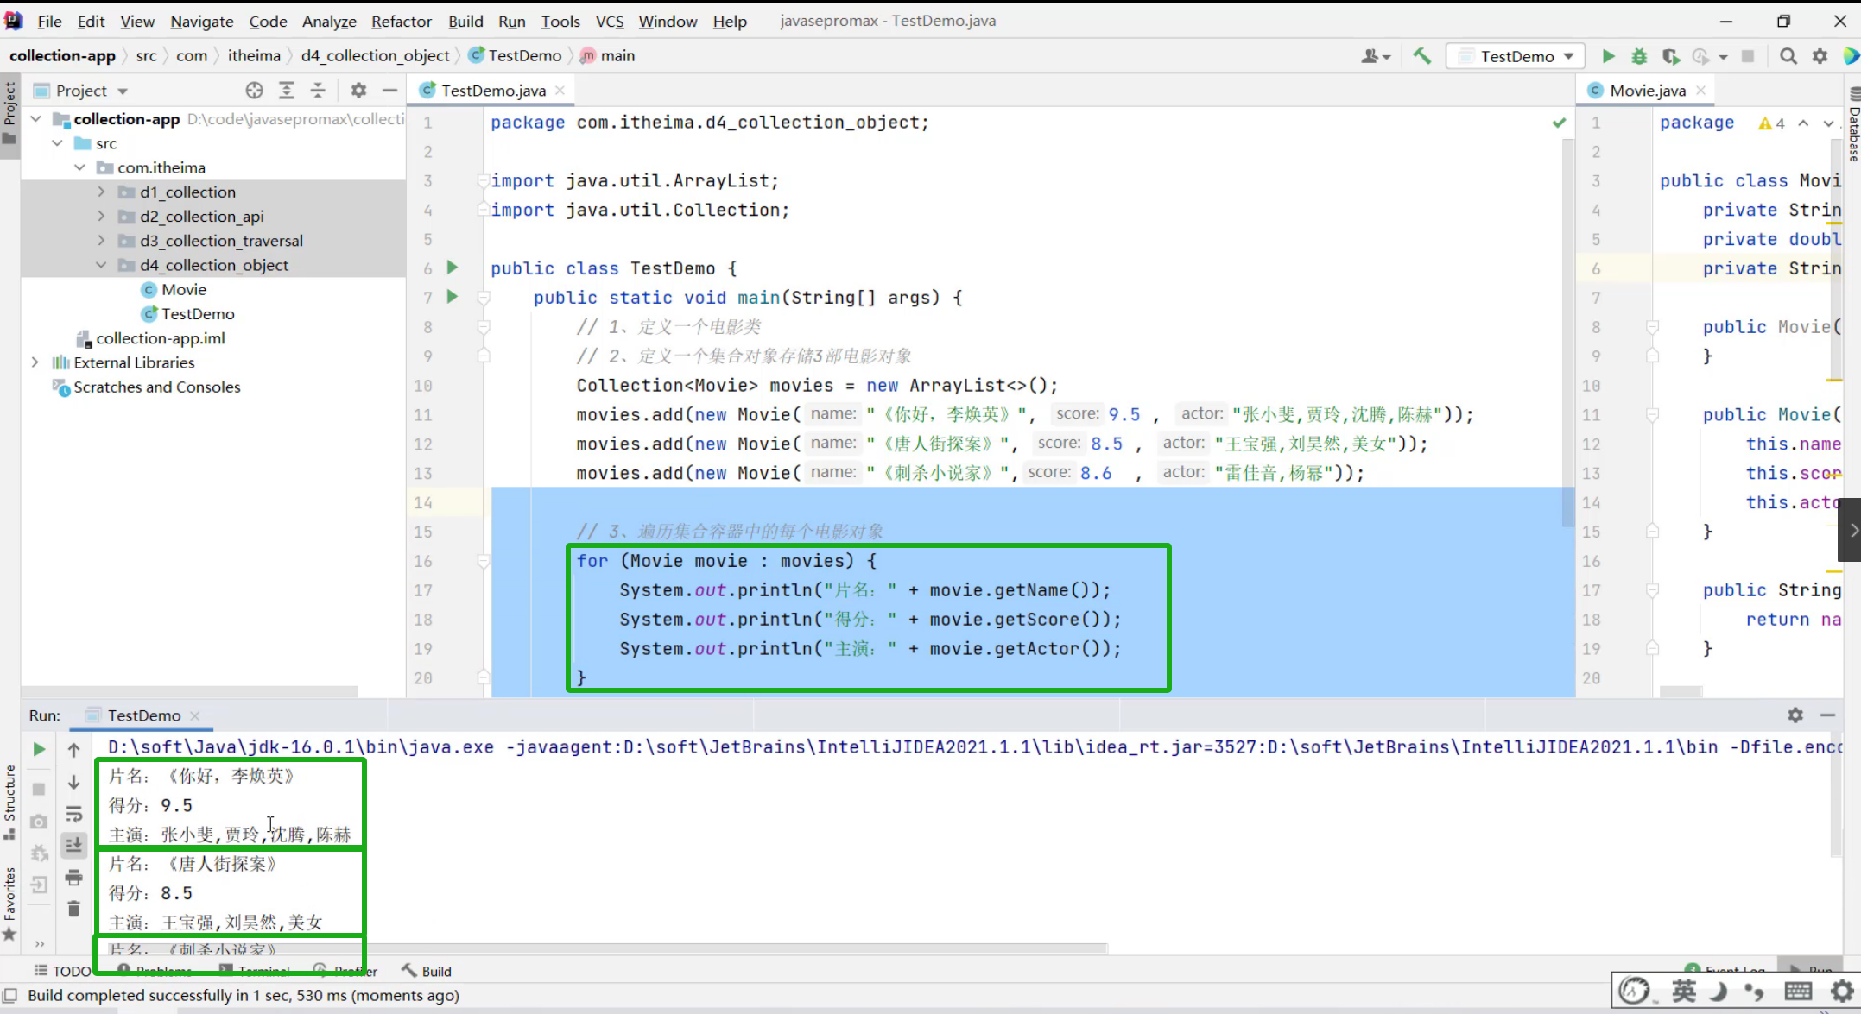Expand the d1_collection package

(x=101, y=192)
